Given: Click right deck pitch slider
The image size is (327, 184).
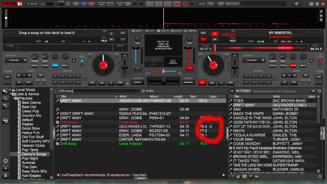Looking at the screenshot, I should coord(235,67).
